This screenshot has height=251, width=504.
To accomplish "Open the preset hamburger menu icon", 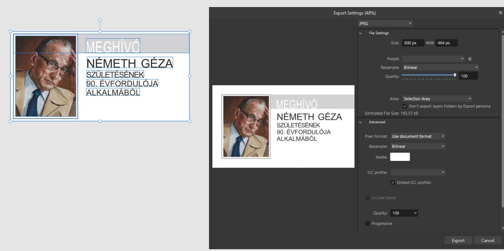I will [470, 59].
